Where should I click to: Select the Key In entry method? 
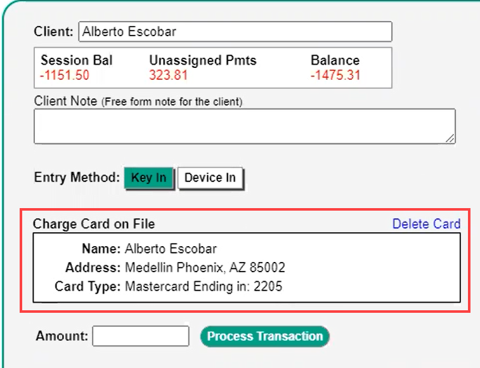coord(148,178)
